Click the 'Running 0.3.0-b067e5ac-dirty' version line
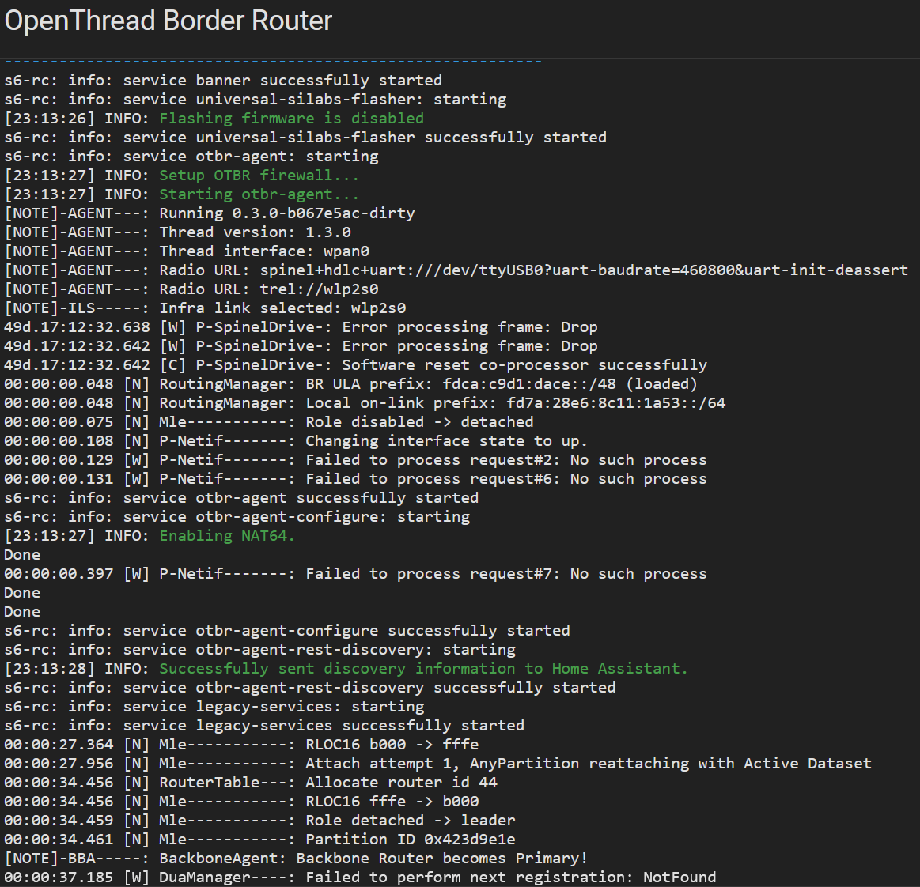Viewport: 920px width, 887px height. click(x=286, y=213)
